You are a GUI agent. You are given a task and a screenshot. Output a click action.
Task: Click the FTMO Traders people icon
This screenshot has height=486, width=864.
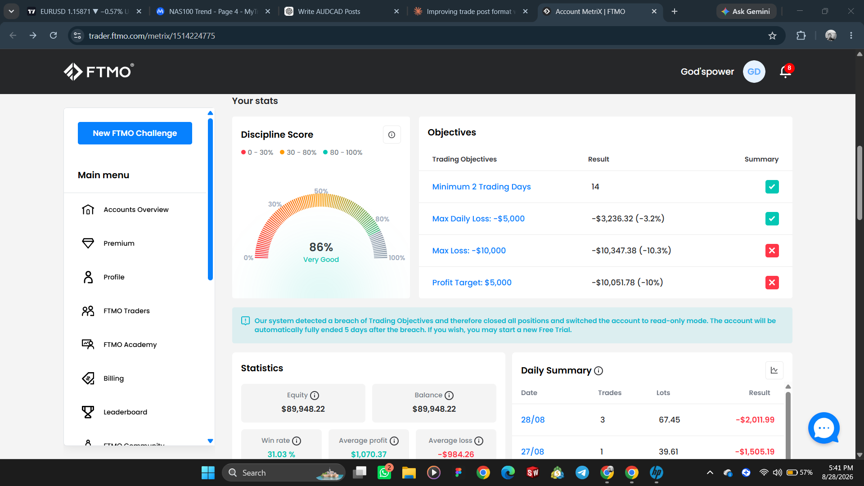(88, 311)
